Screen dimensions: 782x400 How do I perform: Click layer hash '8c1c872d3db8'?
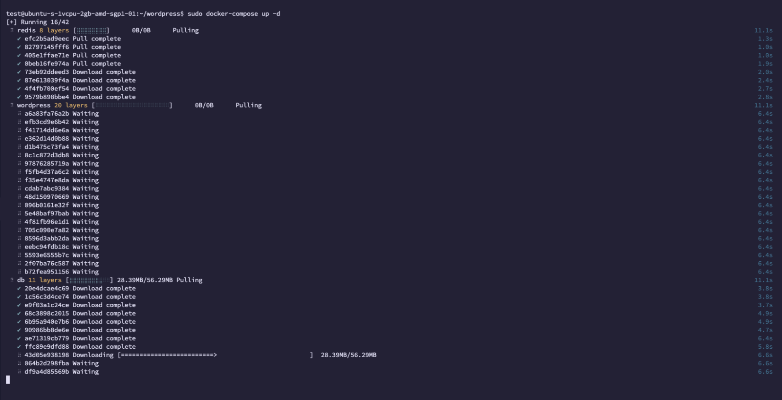pos(47,155)
